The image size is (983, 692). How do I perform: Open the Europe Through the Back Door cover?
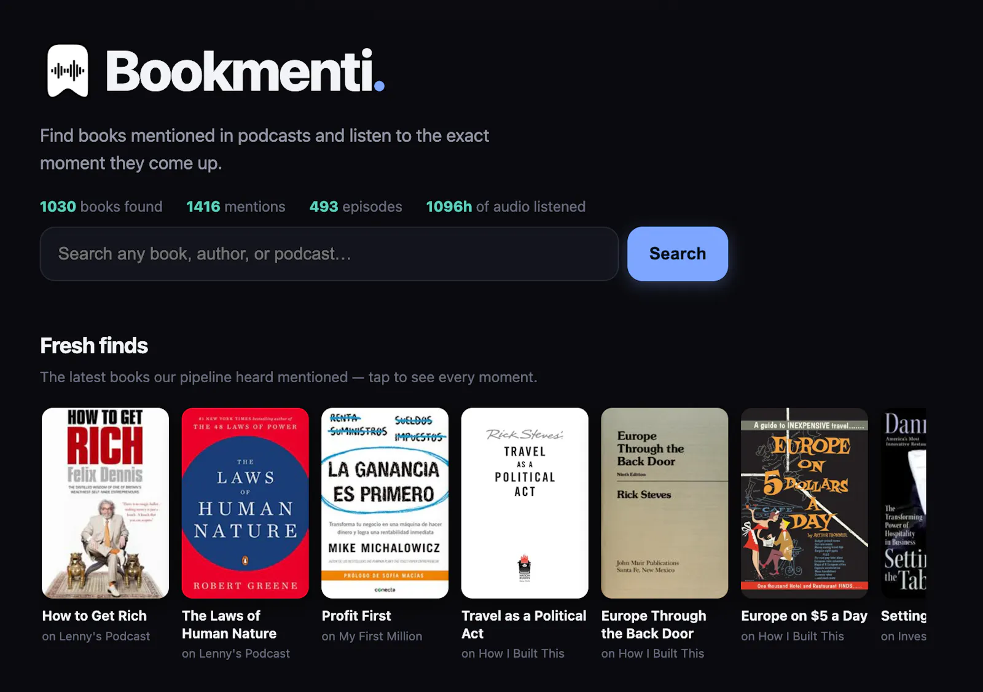point(664,503)
